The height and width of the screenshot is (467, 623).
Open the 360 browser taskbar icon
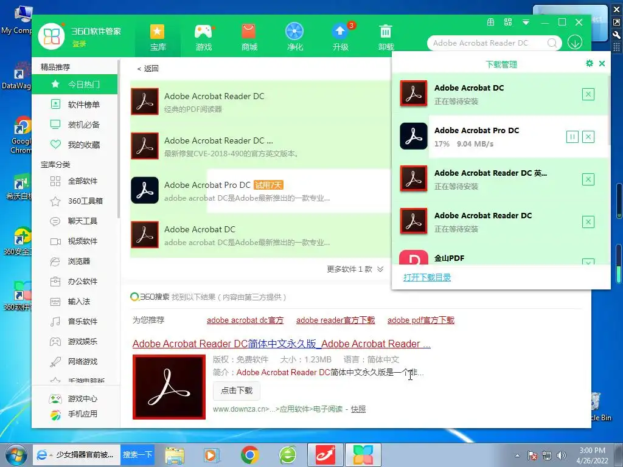click(x=287, y=455)
